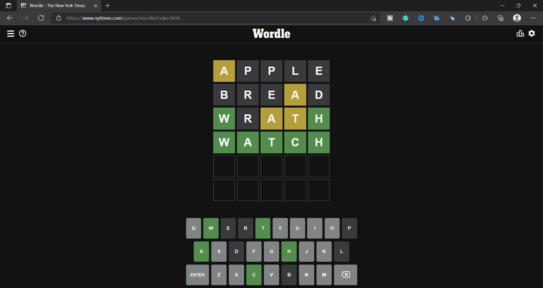View site information lock icon

[59, 18]
